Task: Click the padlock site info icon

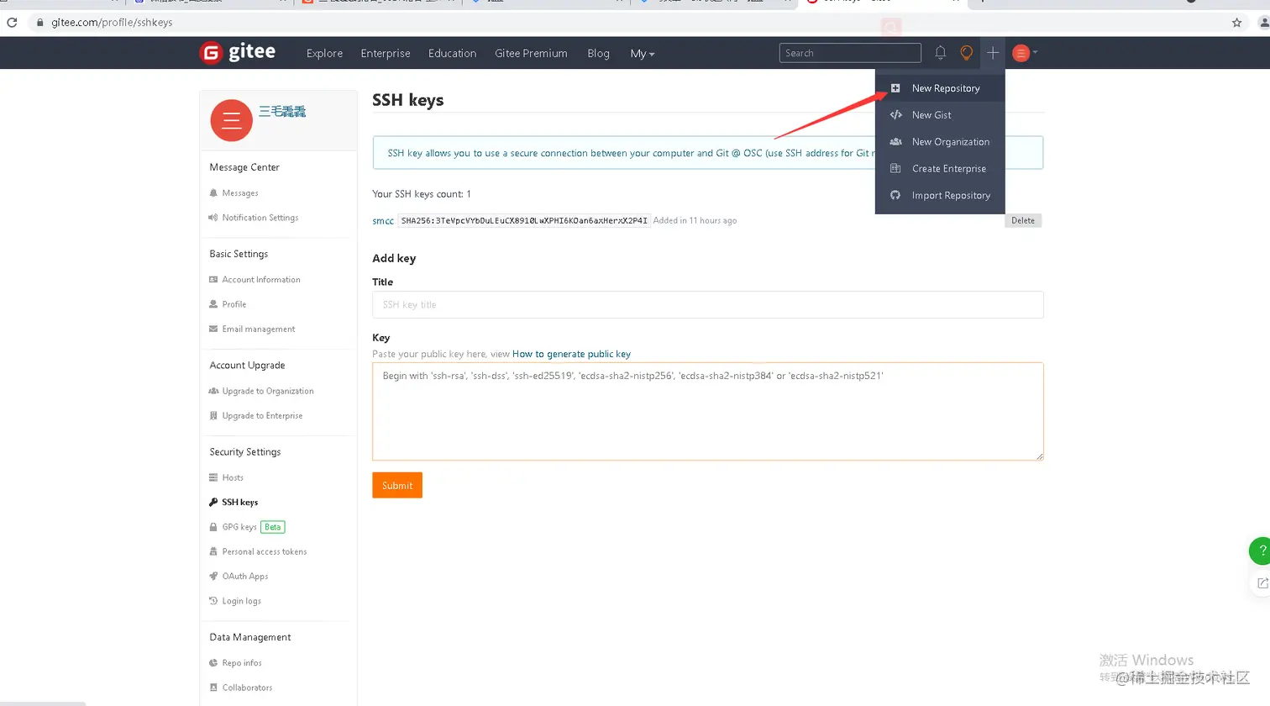Action: [39, 23]
